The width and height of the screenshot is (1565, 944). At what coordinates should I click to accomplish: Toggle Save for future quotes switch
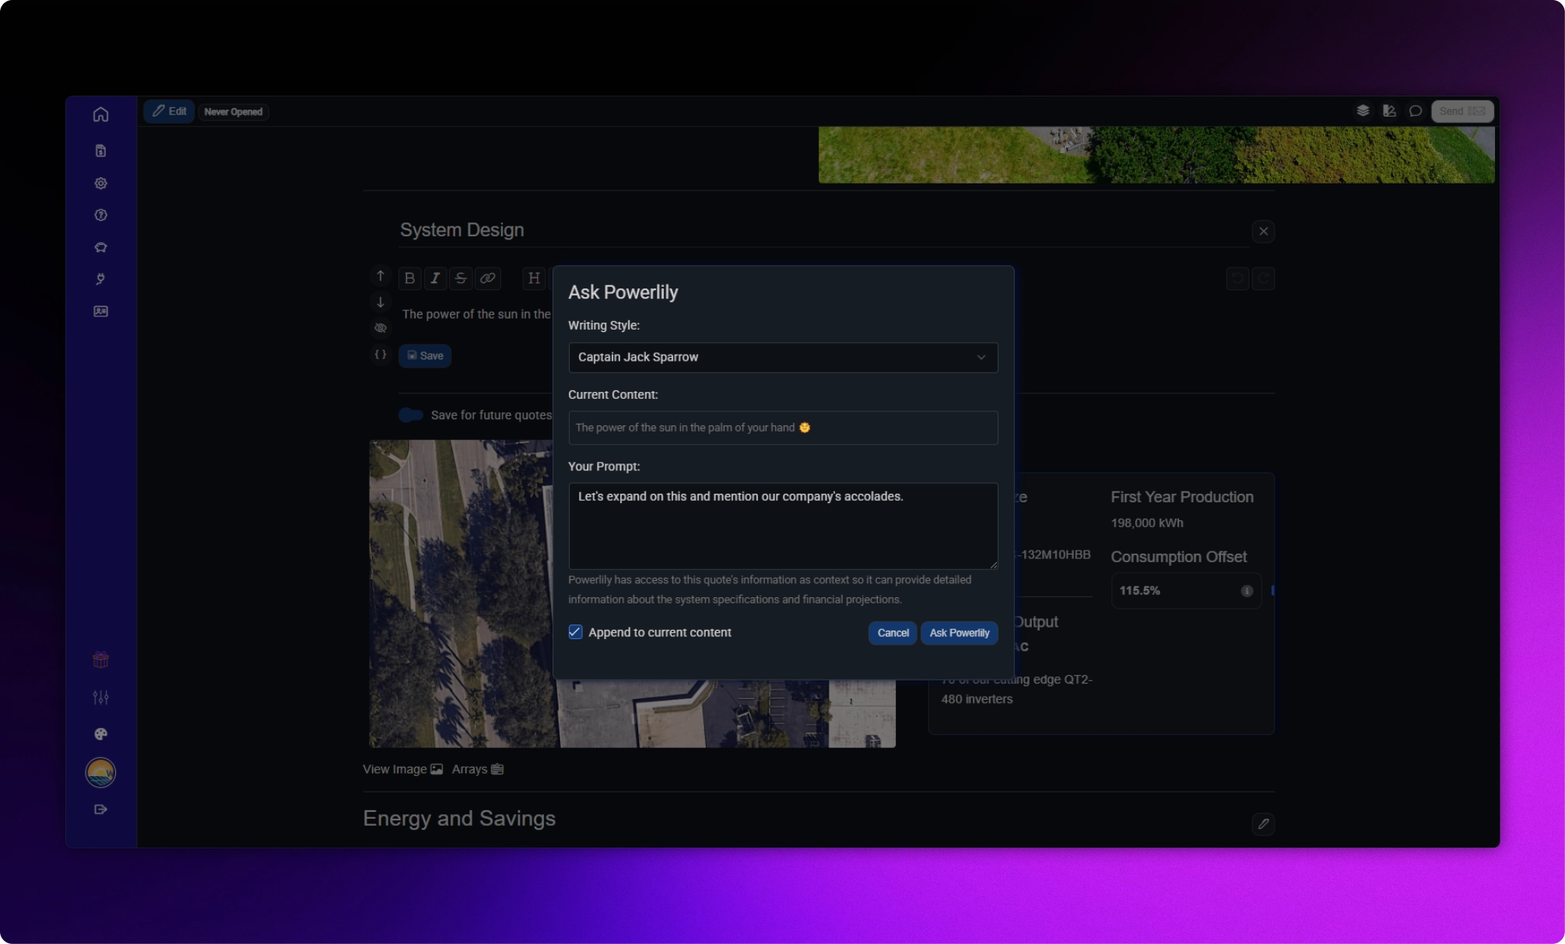point(411,415)
